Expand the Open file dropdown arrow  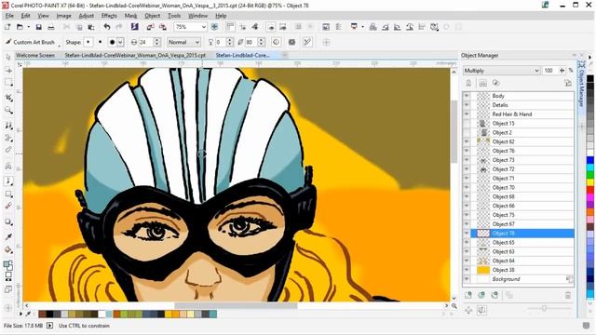[28, 27]
